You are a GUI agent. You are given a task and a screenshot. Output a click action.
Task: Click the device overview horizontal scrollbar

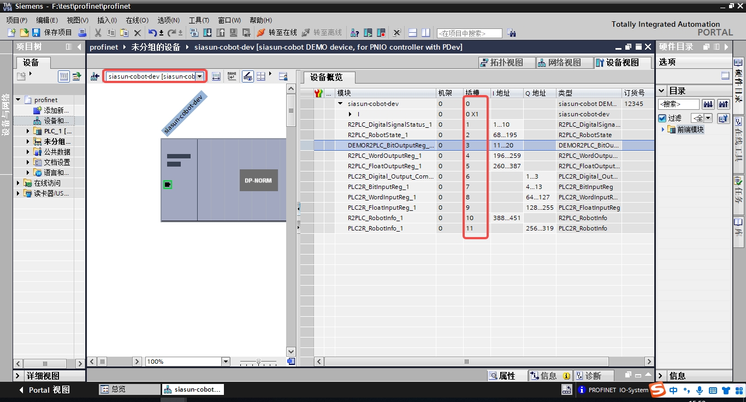point(467,362)
